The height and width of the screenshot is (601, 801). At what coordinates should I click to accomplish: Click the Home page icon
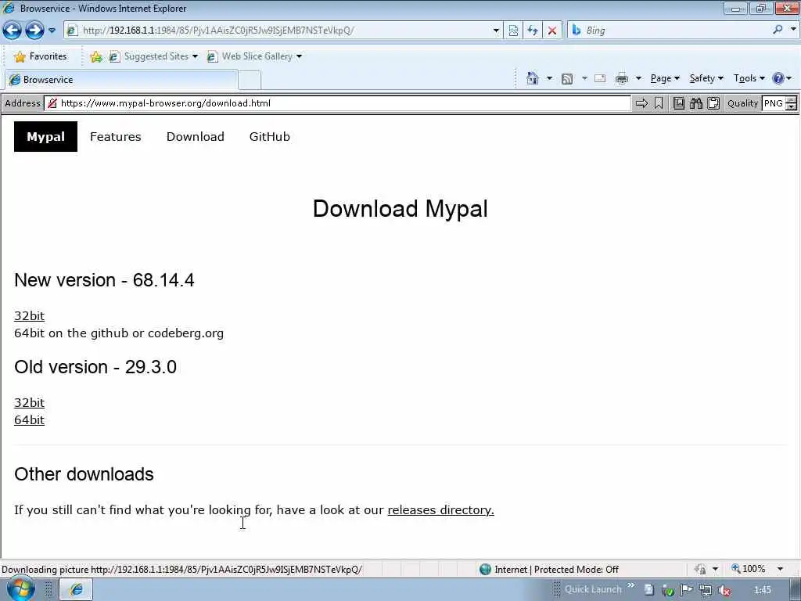point(532,78)
